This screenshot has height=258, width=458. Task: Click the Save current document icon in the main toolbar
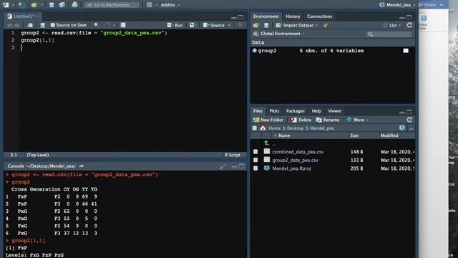pyautogui.click(x=52, y=5)
